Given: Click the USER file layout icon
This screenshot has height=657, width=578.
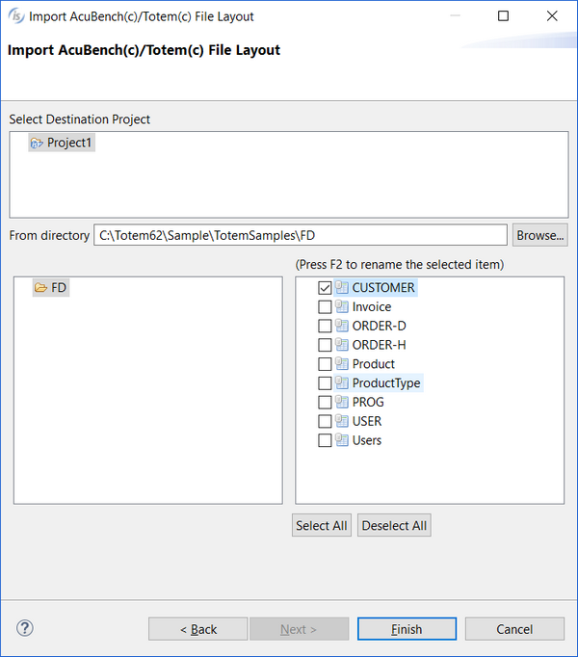Looking at the screenshot, I should (x=342, y=421).
